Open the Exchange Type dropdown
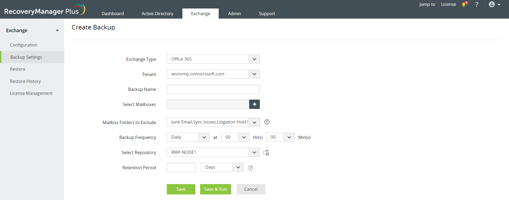Screen dimensions: 509x200 click(213, 59)
